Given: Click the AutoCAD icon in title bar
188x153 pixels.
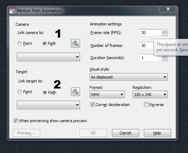Looking at the screenshot, I should coord(12,11).
